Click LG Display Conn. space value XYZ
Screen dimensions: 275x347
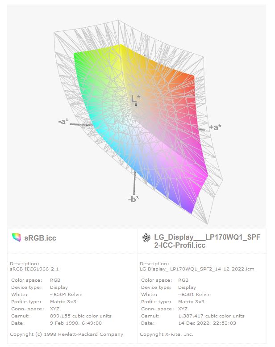(183, 309)
